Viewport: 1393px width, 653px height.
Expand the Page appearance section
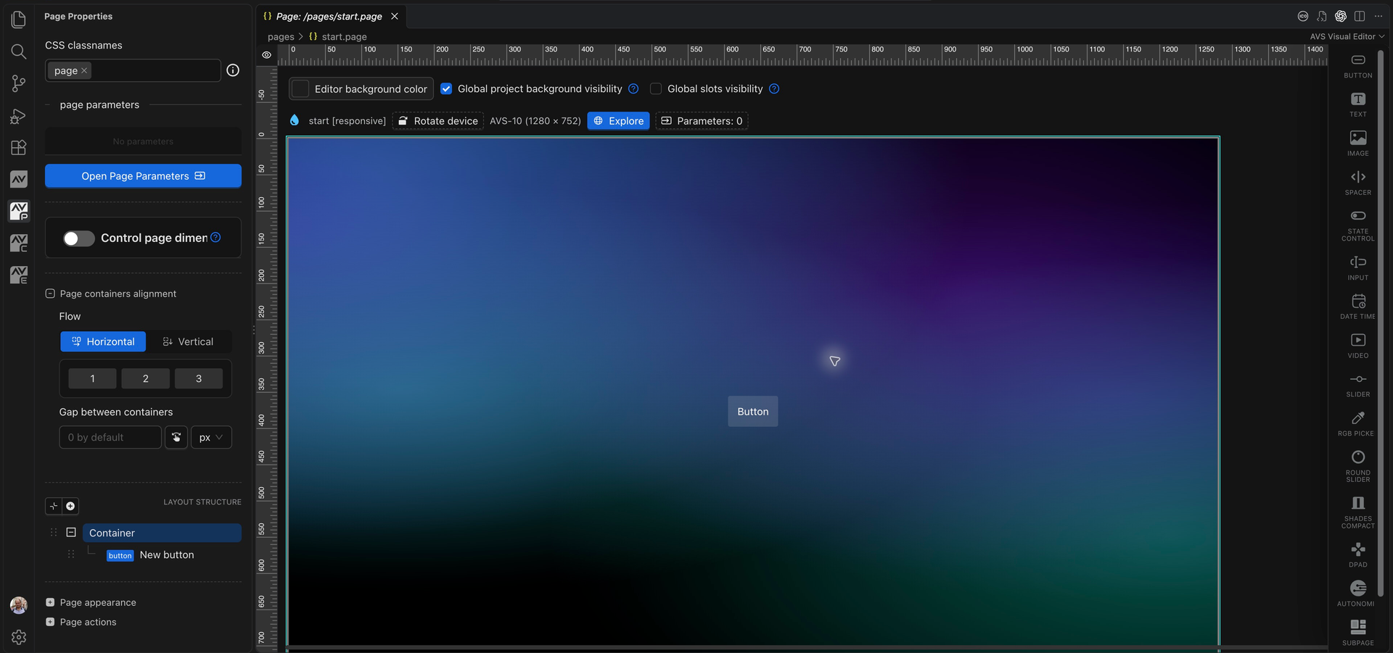[x=50, y=602]
